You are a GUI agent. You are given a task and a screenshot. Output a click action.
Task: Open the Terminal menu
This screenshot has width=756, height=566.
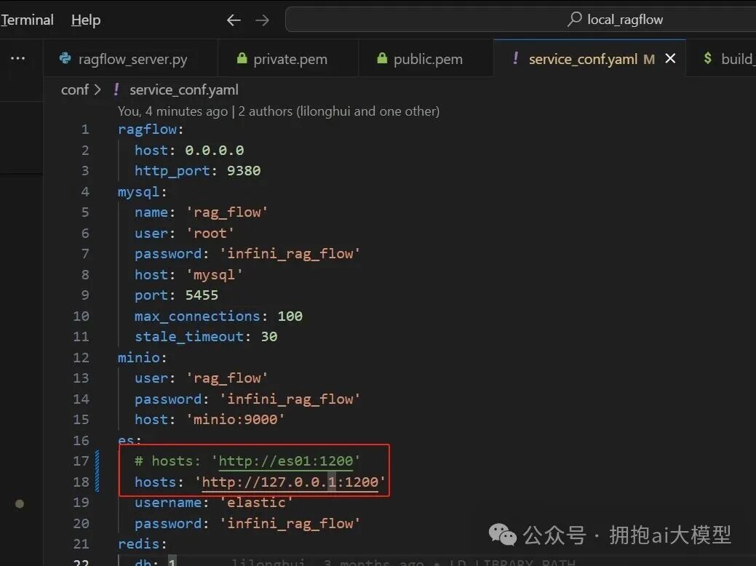(x=26, y=20)
